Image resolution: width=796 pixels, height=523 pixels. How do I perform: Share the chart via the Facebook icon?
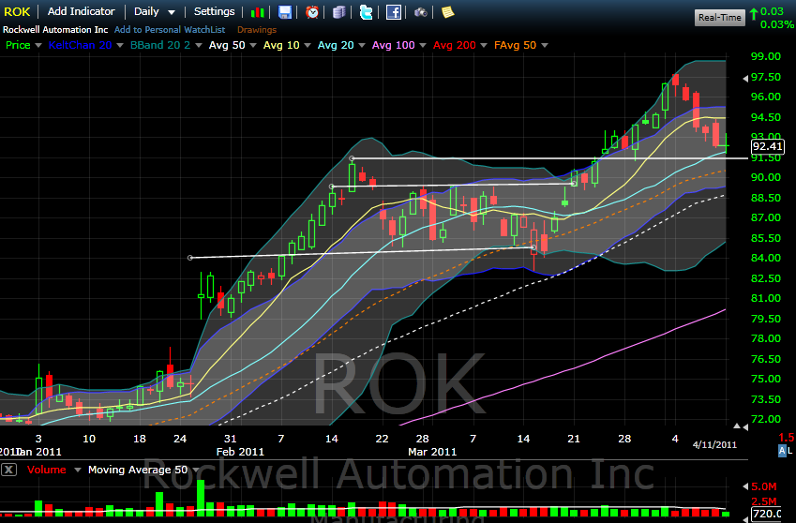[x=394, y=12]
